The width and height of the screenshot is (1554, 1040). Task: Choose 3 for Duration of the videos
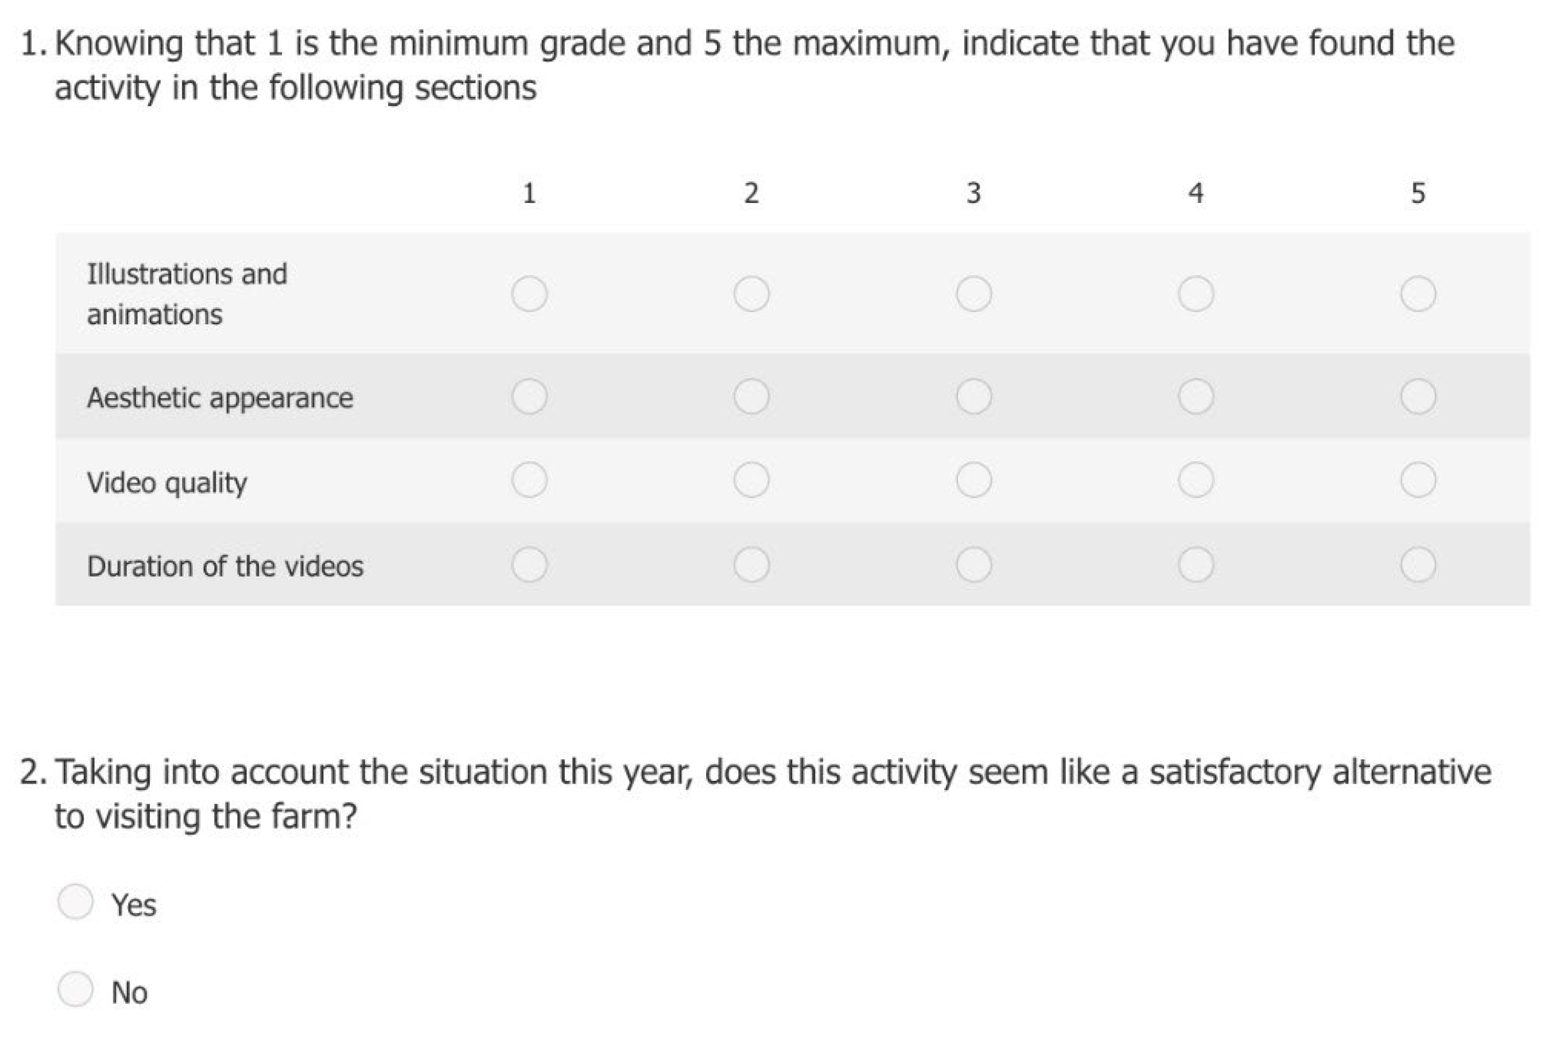click(974, 565)
